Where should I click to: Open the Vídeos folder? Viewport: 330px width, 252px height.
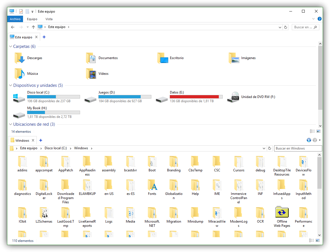(97, 74)
